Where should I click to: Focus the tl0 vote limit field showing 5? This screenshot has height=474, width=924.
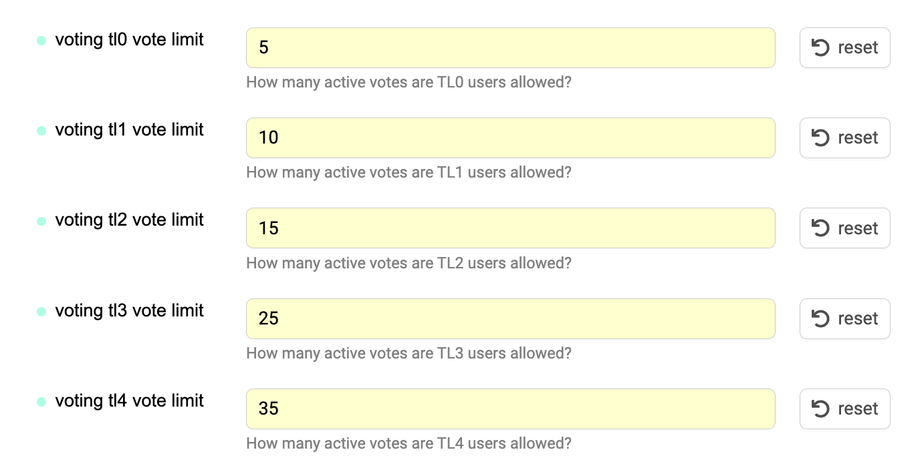coord(511,47)
